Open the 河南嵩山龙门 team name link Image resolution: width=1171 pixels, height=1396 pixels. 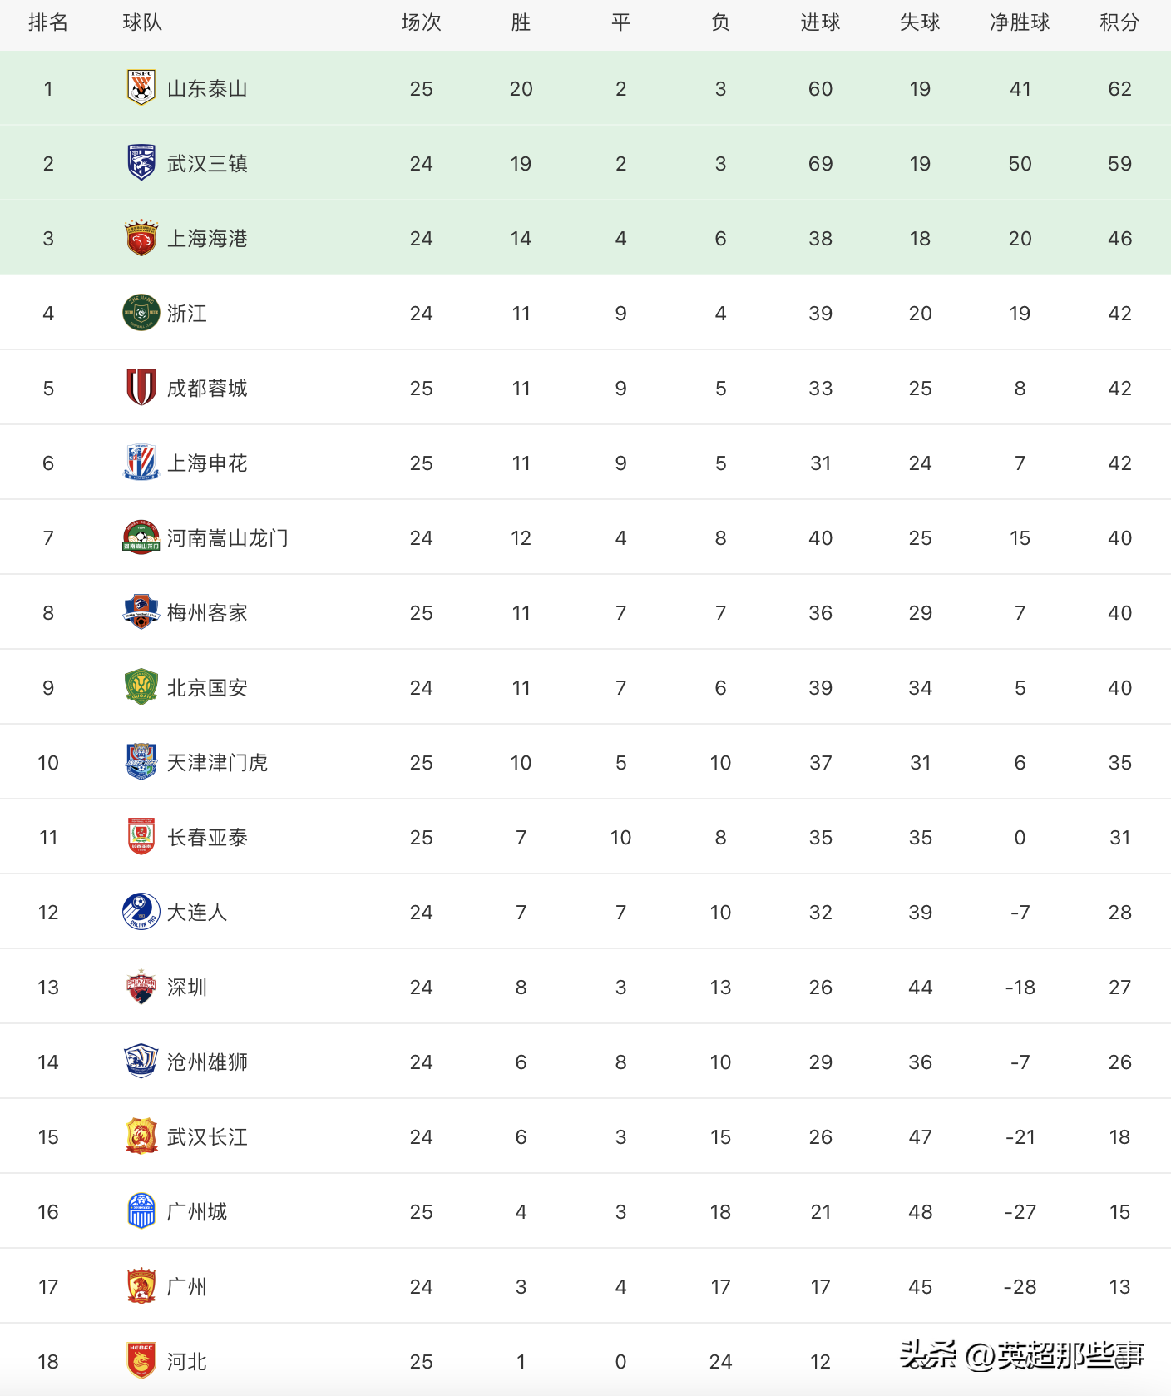(x=227, y=538)
